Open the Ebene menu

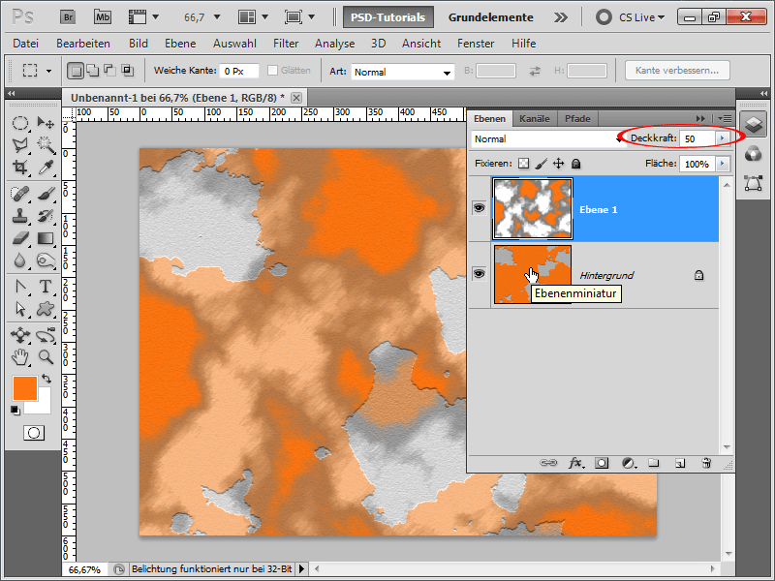pyautogui.click(x=180, y=44)
